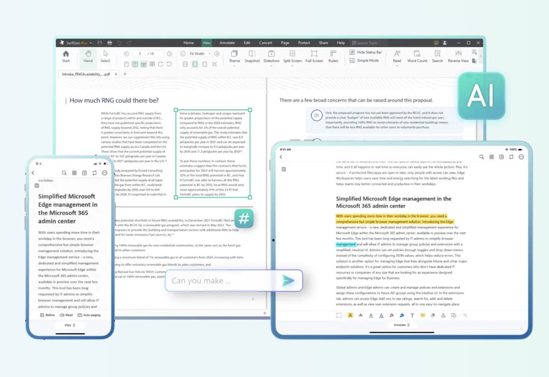Open Search from the tablet top bar
Screen dimensions: 549x377
pyautogui.click(x=481, y=157)
